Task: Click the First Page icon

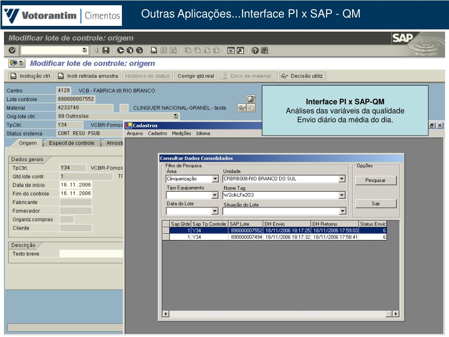Action: (188, 50)
